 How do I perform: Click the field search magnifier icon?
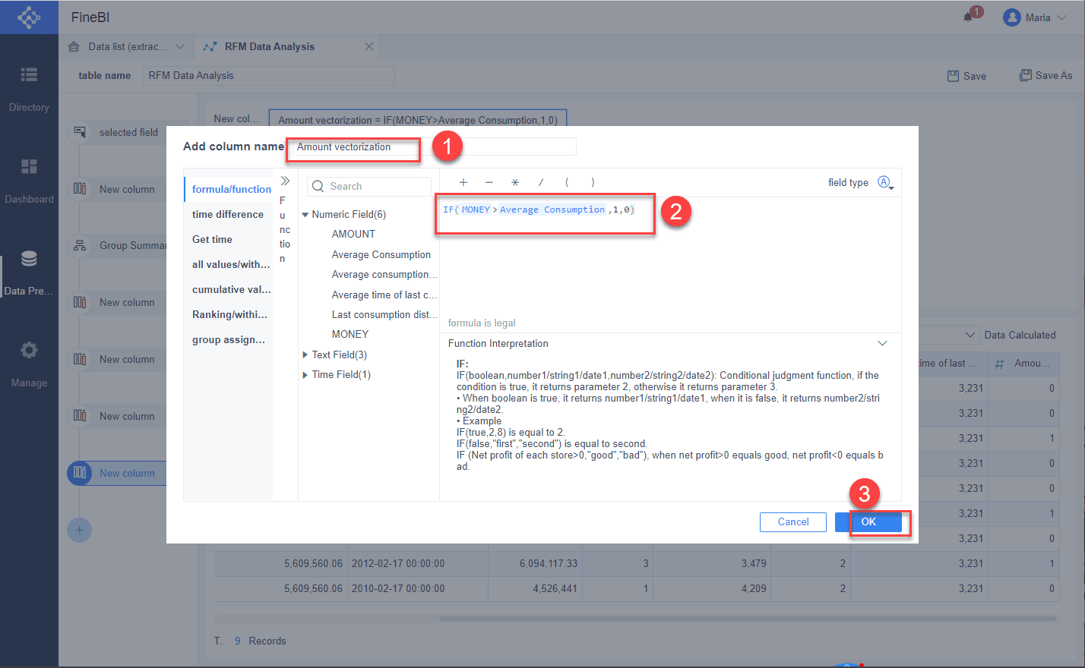[318, 187]
